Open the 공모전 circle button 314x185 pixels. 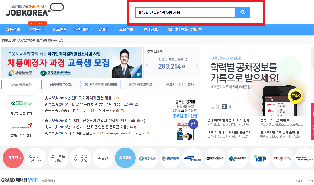[x=103, y=158]
